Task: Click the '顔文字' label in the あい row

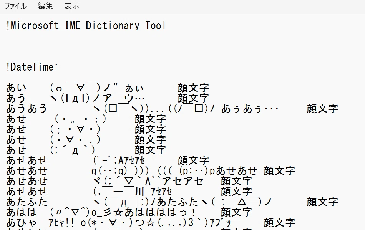Action: click(193, 88)
